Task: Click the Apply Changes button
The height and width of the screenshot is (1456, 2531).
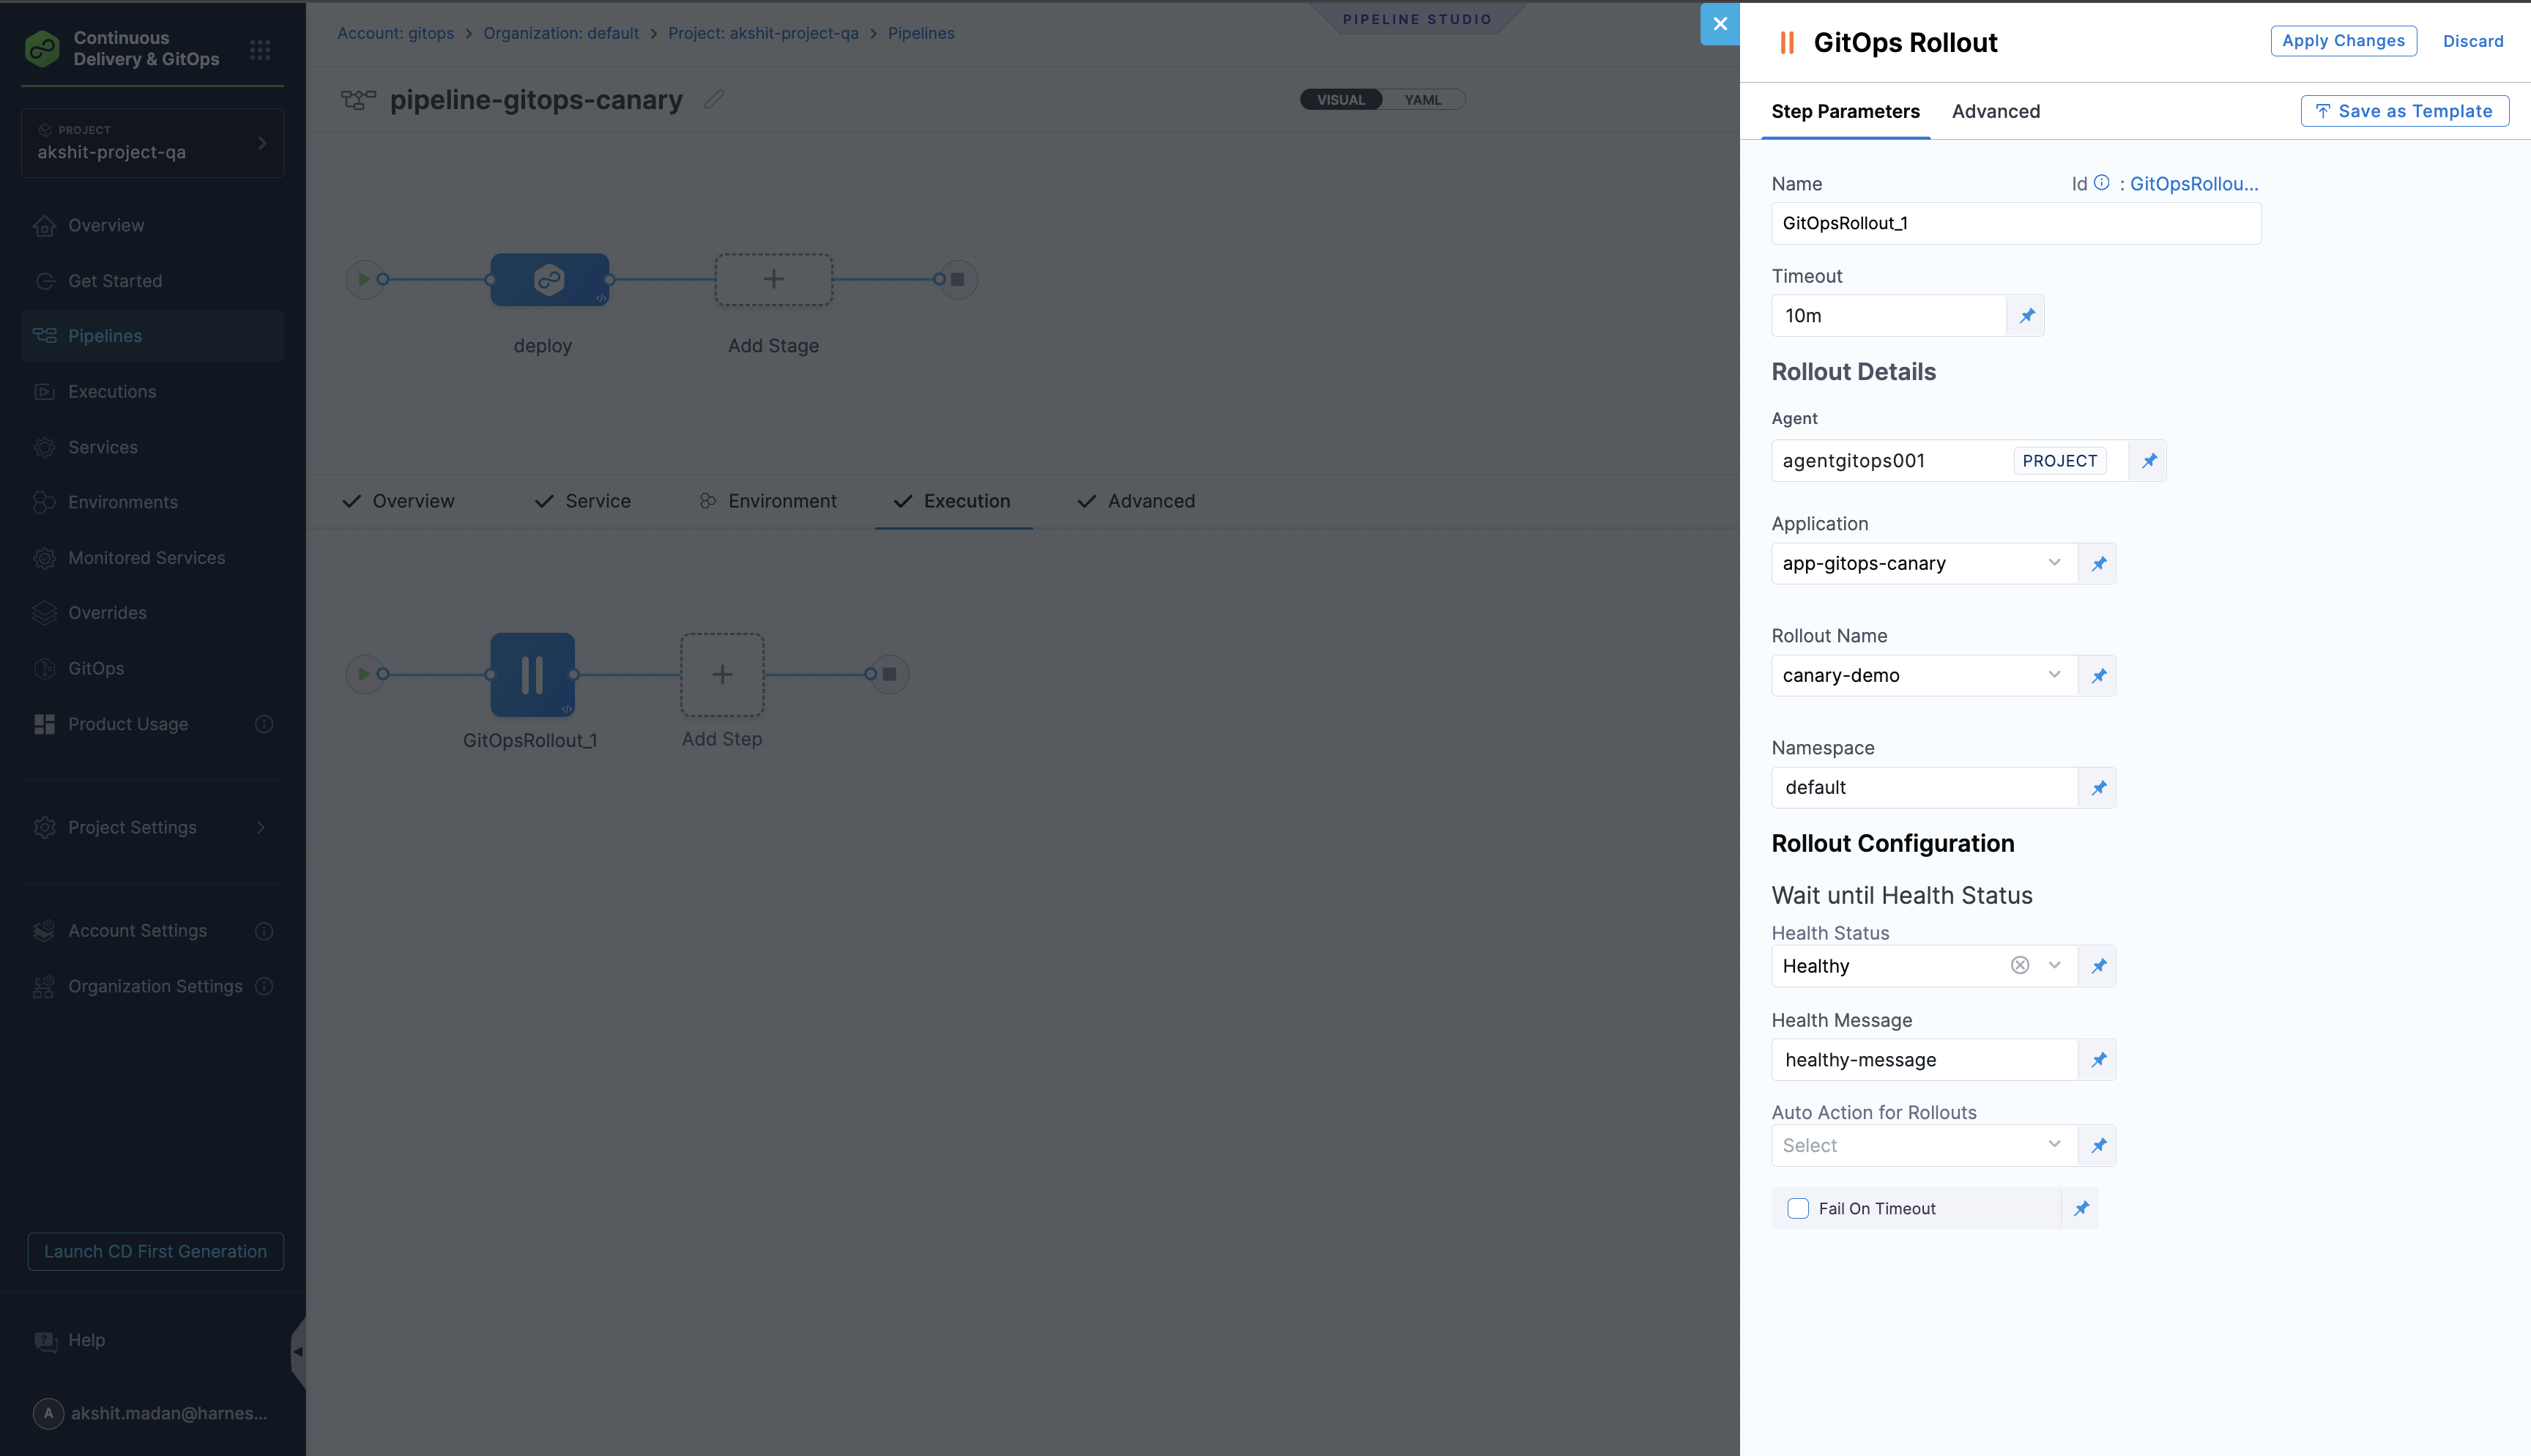Action: tap(2343, 41)
